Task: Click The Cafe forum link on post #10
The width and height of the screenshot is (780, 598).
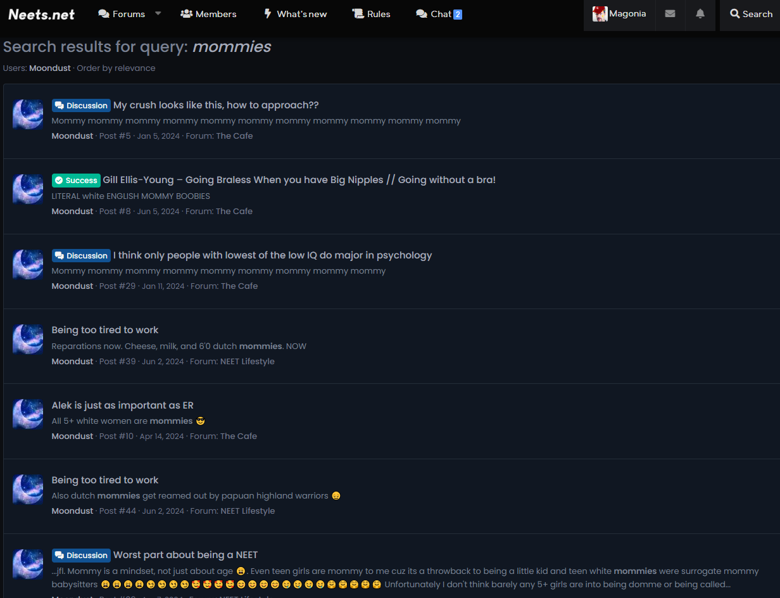Action: (x=238, y=436)
